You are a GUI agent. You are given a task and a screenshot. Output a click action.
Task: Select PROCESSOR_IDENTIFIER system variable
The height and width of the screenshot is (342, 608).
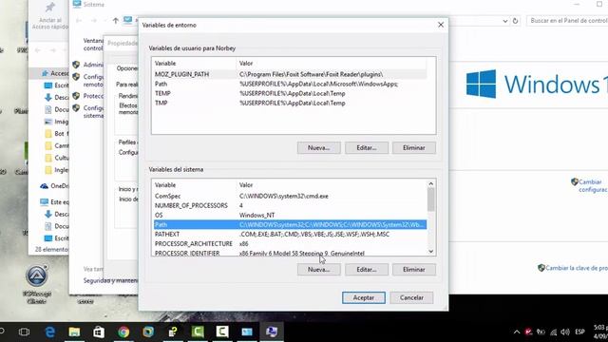tap(290, 253)
